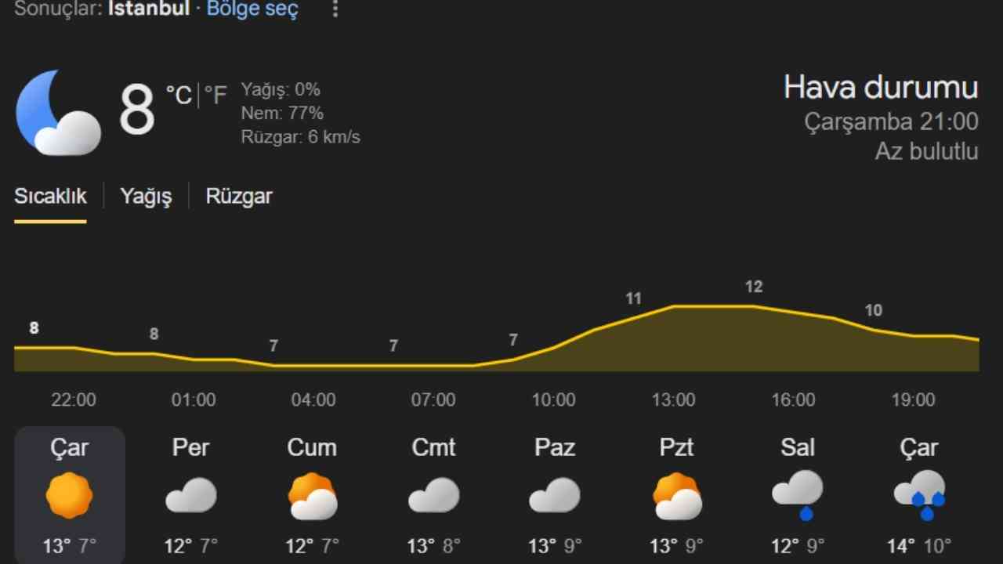The image size is (1003, 564).
Task: Switch units to Fahrenheit
Action: click(215, 96)
